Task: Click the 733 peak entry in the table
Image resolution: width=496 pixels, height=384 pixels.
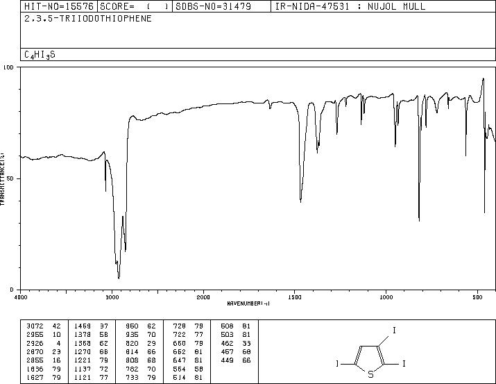Action: (132, 377)
